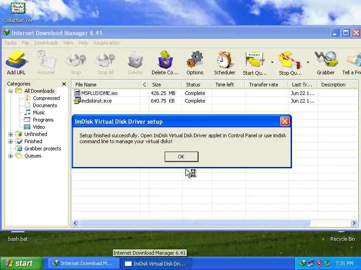This screenshot has height=270, width=361.
Task: Click the MSPLUS!DME.iso file icon
Action: click(77, 93)
